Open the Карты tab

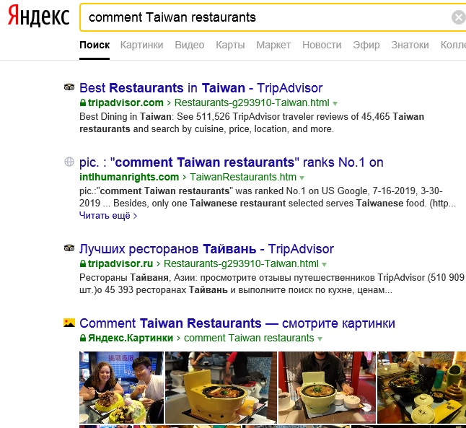(230, 45)
